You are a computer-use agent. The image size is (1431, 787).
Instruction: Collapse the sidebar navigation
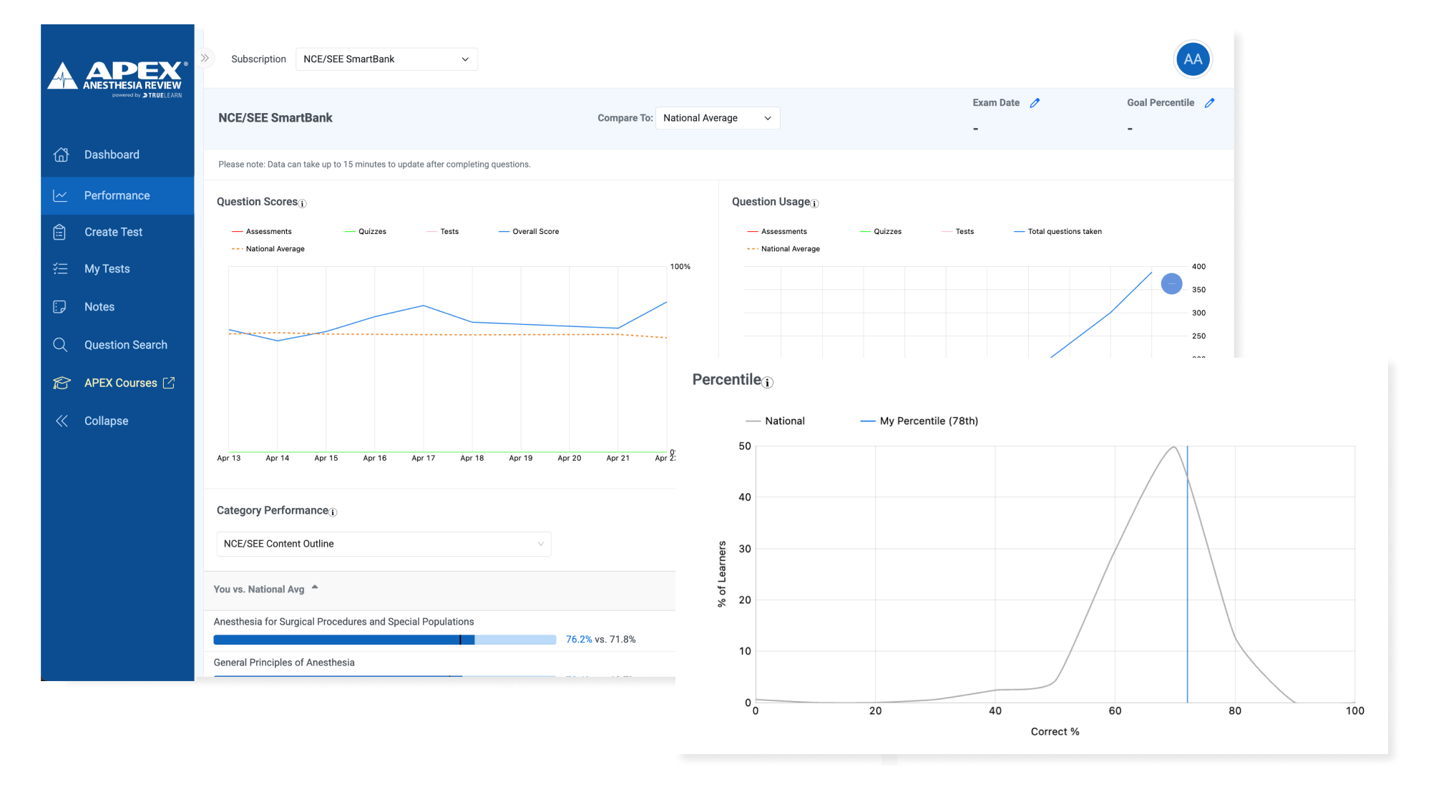click(x=106, y=421)
